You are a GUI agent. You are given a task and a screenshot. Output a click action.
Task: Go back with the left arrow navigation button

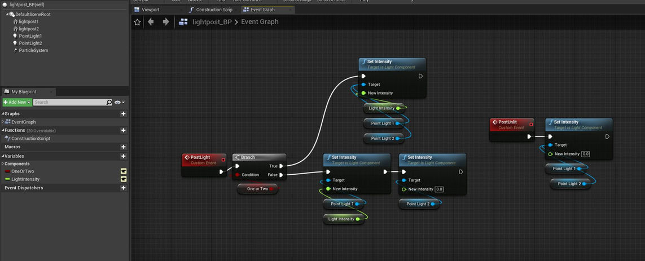click(151, 22)
